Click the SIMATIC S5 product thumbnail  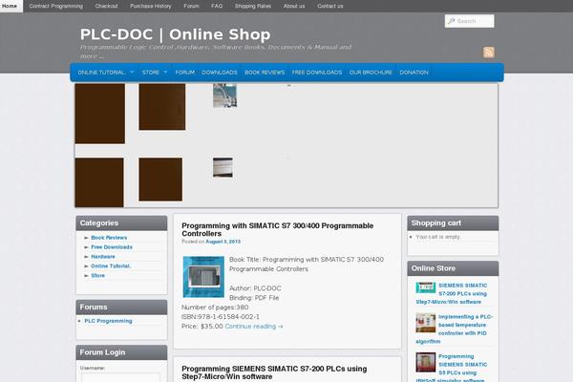pos(426,362)
